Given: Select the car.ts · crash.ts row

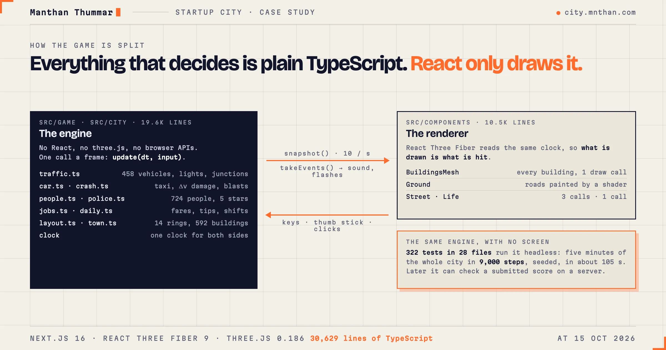Looking at the screenshot, I should (144, 186).
